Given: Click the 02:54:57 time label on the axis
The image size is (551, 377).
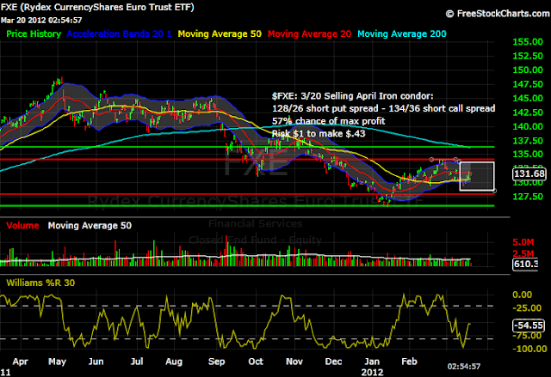Looking at the screenshot, I should click(464, 367).
